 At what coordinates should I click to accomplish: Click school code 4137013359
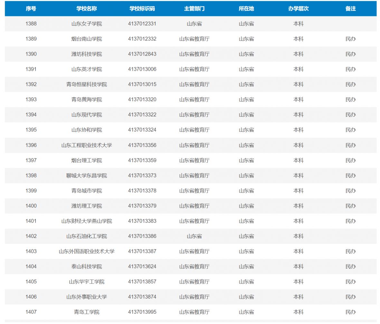pyautogui.click(x=142, y=160)
